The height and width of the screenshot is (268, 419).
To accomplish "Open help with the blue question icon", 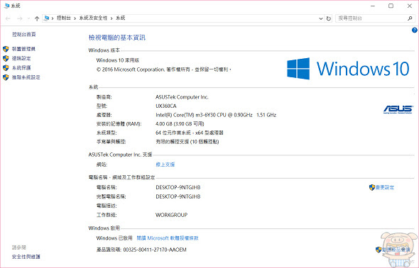I will coord(415,30).
